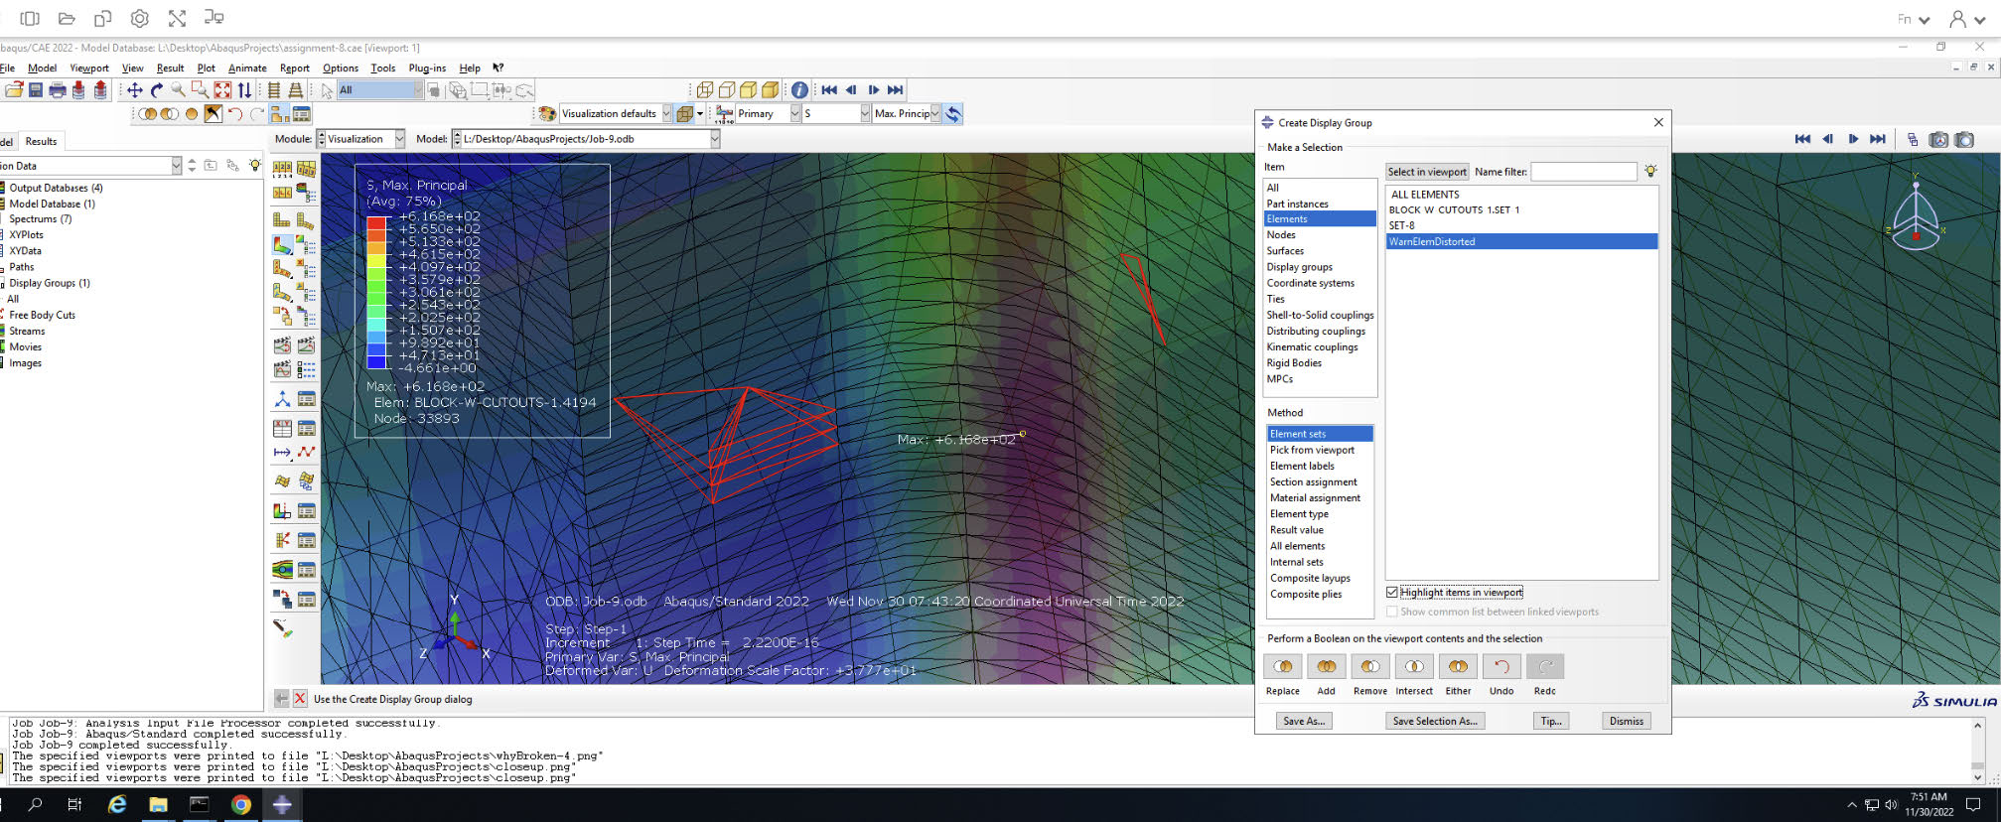Click Save Selection As button

pyautogui.click(x=1435, y=721)
